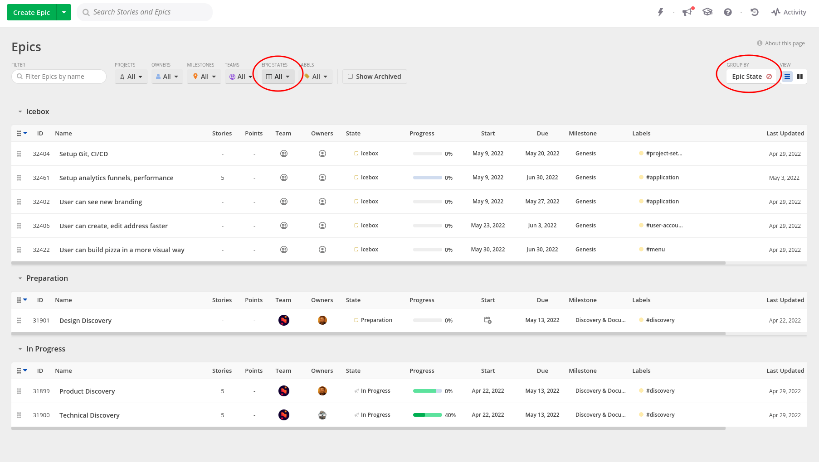Enable the Show Archived checkbox
This screenshot has height=462, width=819.
(351, 77)
